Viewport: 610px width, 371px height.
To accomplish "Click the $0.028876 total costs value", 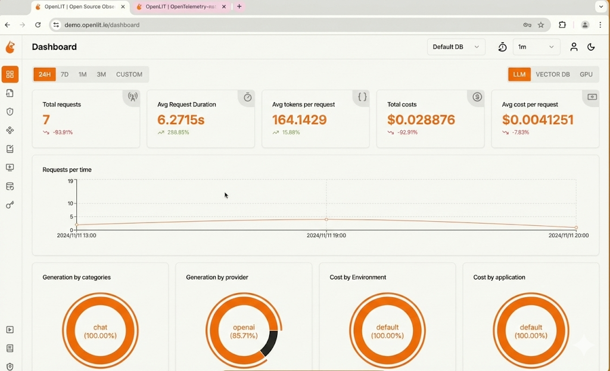I will [x=421, y=120].
